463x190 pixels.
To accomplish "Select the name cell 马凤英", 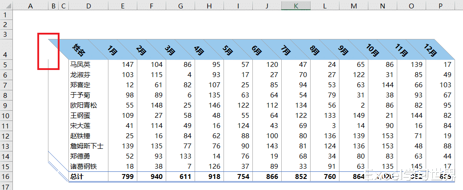I will pyautogui.click(x=88, y=64).
